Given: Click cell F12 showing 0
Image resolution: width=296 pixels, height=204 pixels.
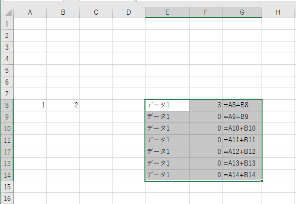Looking at the screenshot, I should pos(206,151).
